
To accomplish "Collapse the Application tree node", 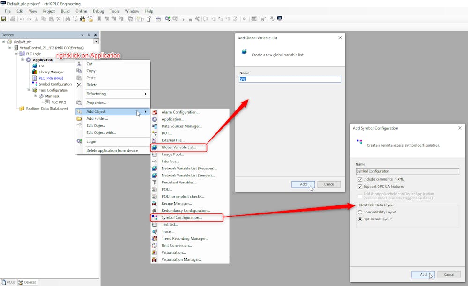I will (x=22, y=59).
